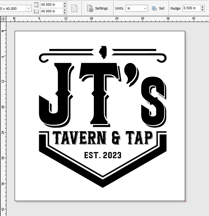Click the page width icon
The height and width of the screenshot is (216, 209).
pyautogui.click(x=36, y=5)
